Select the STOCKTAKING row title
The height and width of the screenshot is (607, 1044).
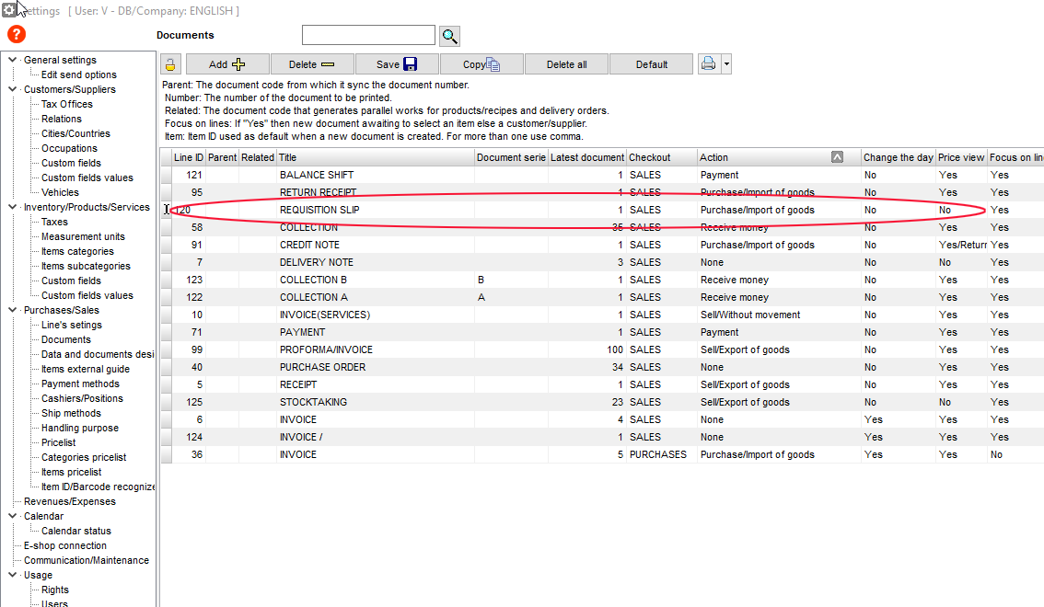tap(314, 402)
